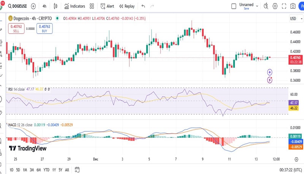Click the 00:37:22 (UTC) timezone clock
Viewport: 304px width, 174px height.
[291, 170]
